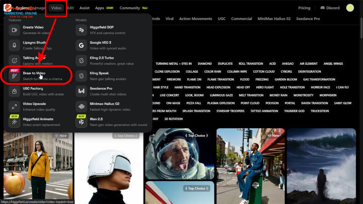Click the Seedance Pro bars icon
The height and width of the screenshot is (204, 363).
point(81,91)
